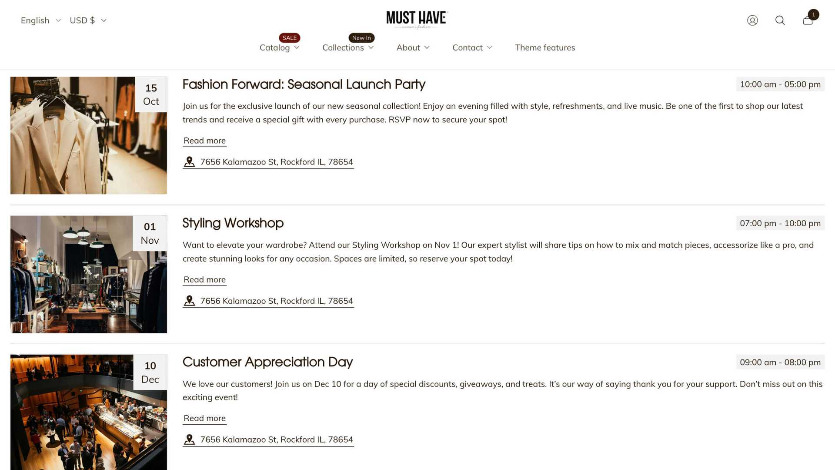Go to Theme features page
The image size is (835, 470).
[x=545, y=47]
